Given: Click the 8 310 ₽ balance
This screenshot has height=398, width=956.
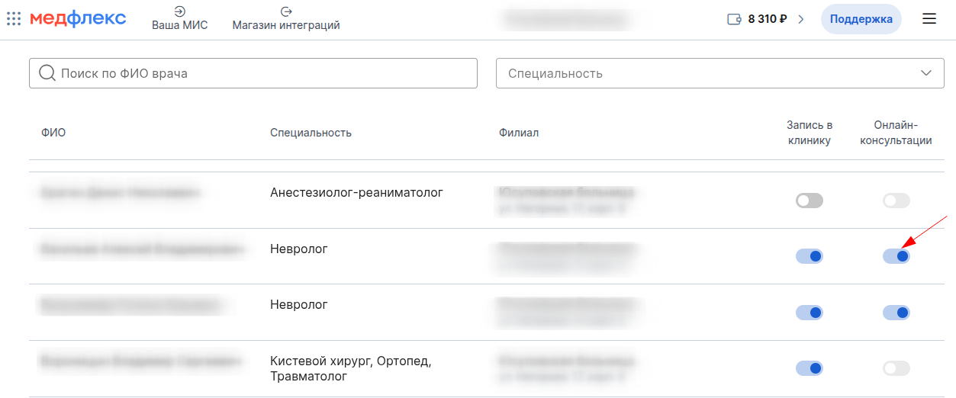Looking at the screenshot, I should point(767,19).
